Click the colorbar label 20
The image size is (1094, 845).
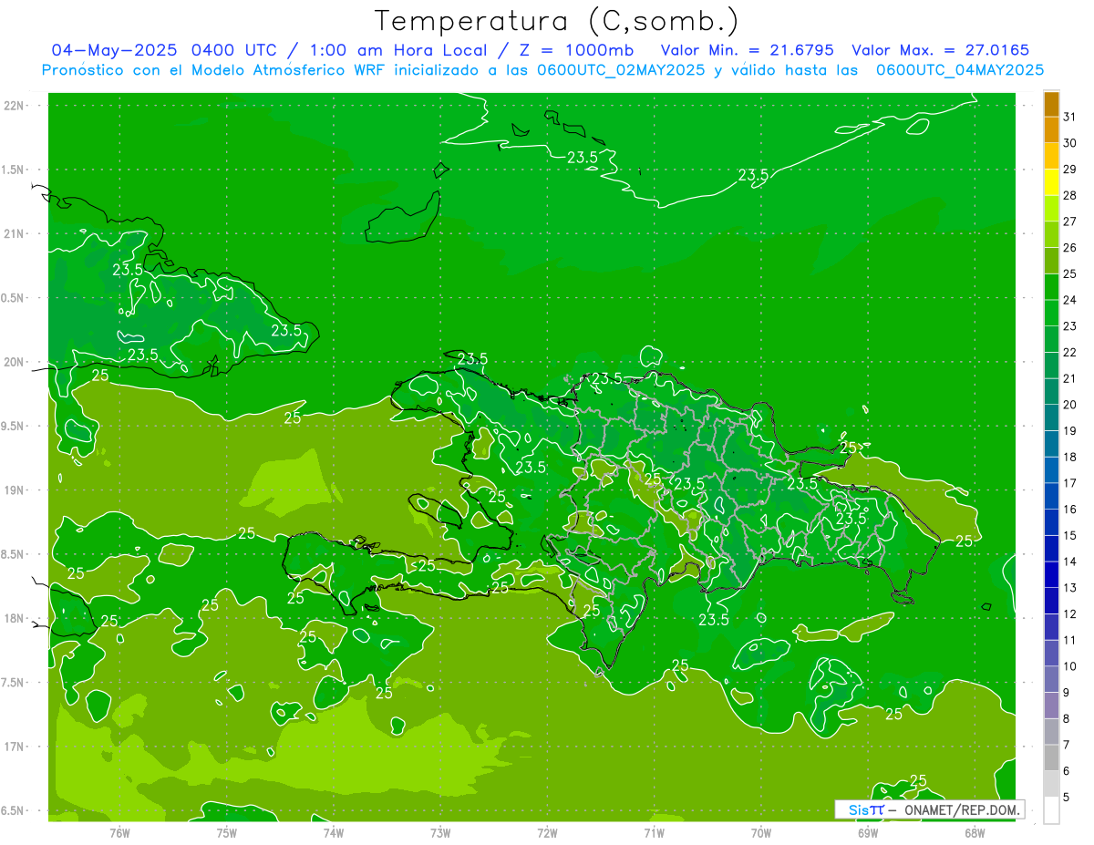(x=1070, y=405)
